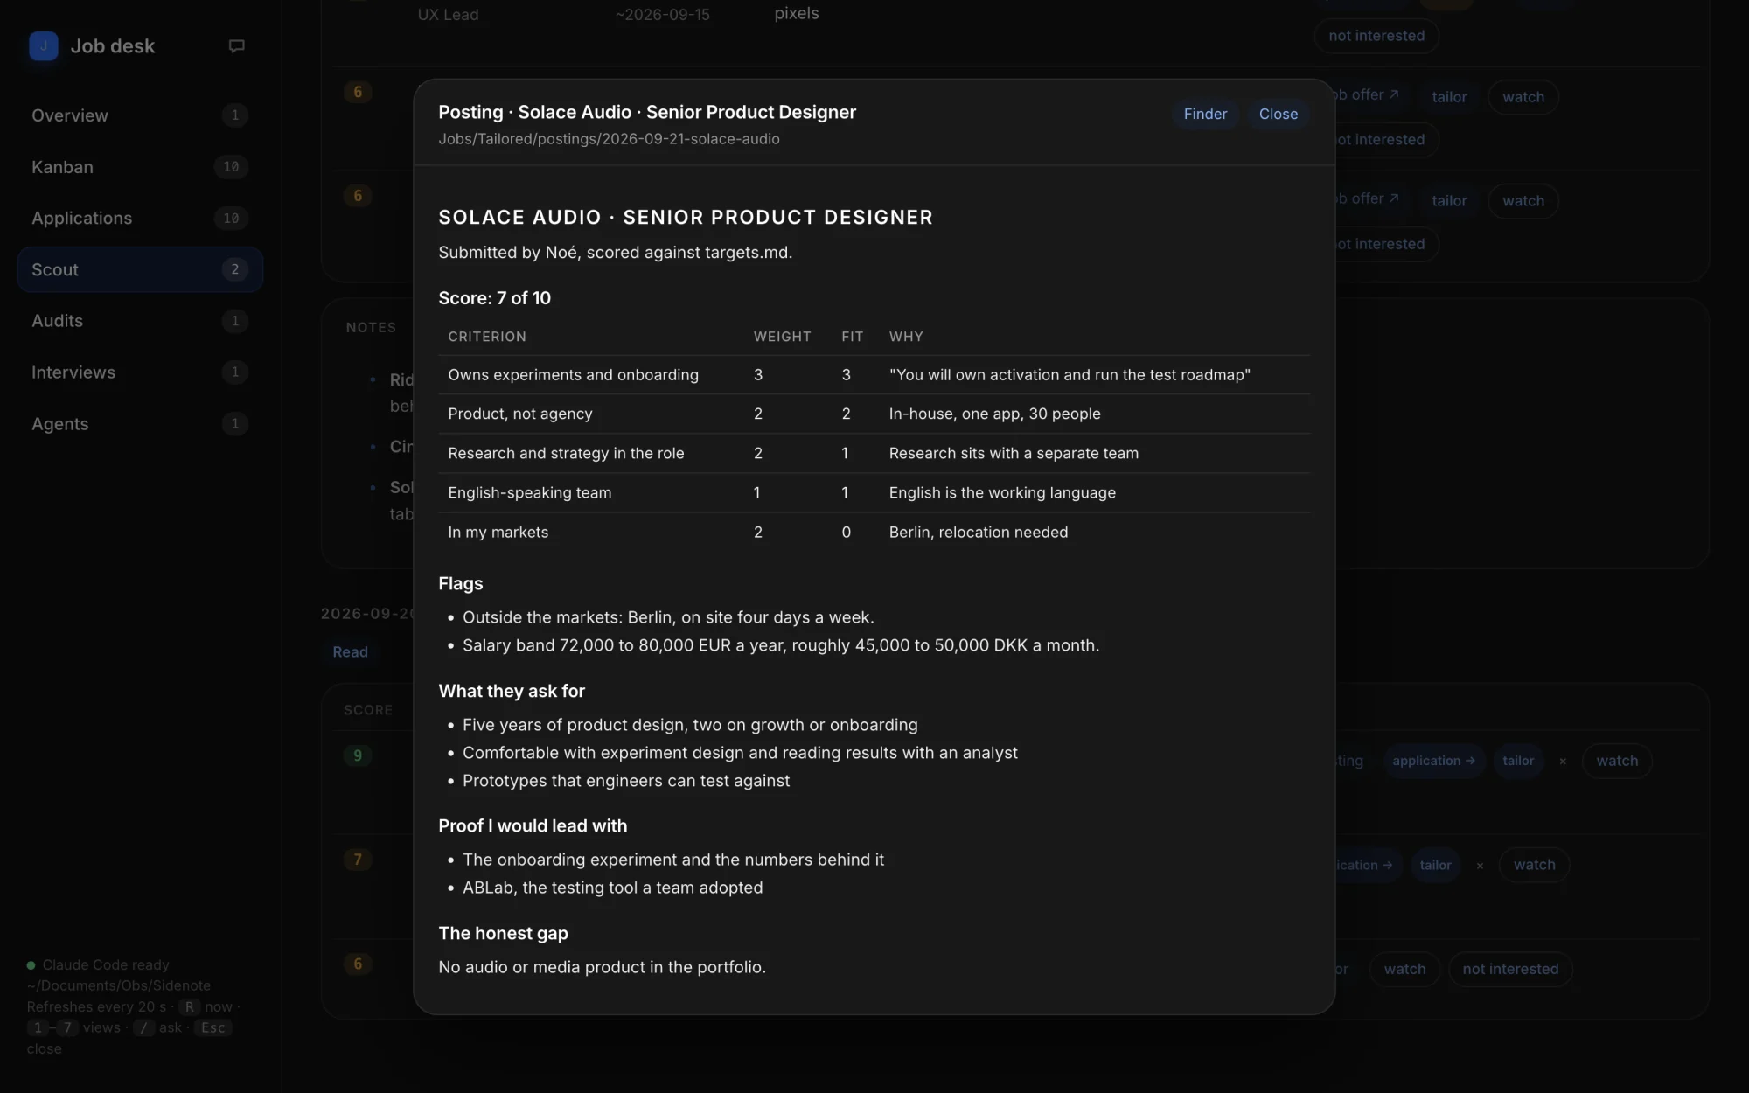The width and height of the screenshot is (1749, 1093).
Task: Click 'The onboarding experiment and the numbers behind it'
Action: pos(673,860)
